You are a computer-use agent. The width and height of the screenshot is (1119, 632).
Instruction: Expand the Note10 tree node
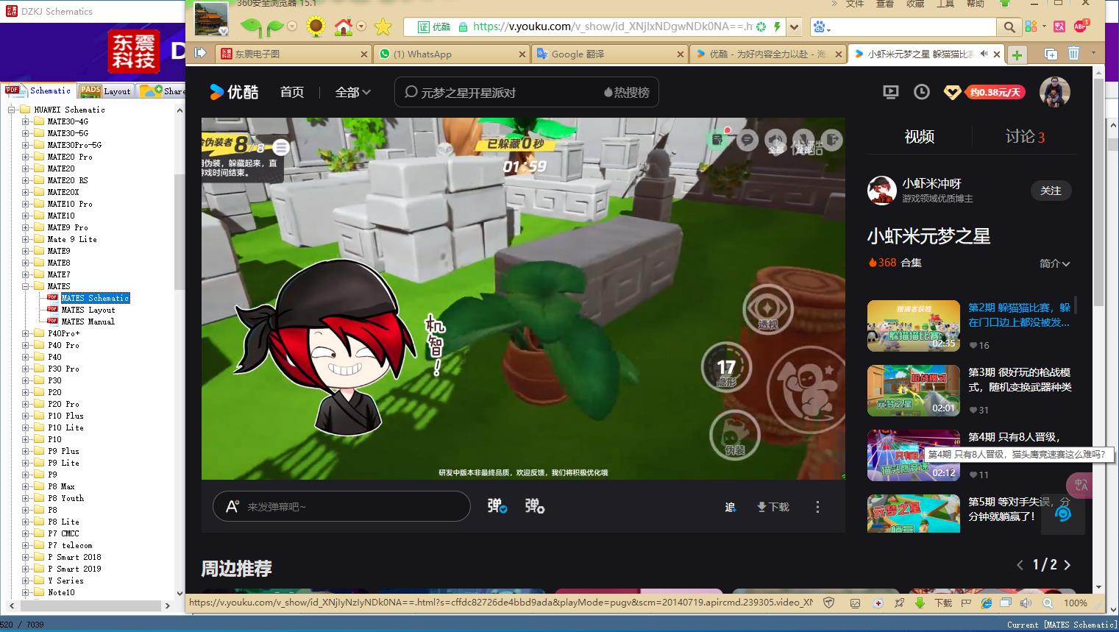point(26,592)
